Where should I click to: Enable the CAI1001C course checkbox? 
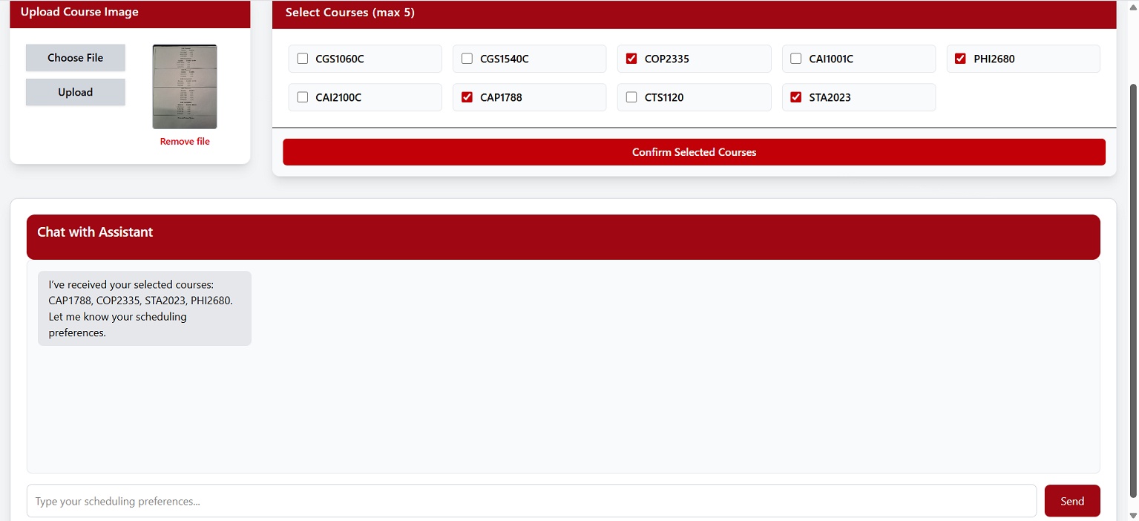(x=796, y=59)
